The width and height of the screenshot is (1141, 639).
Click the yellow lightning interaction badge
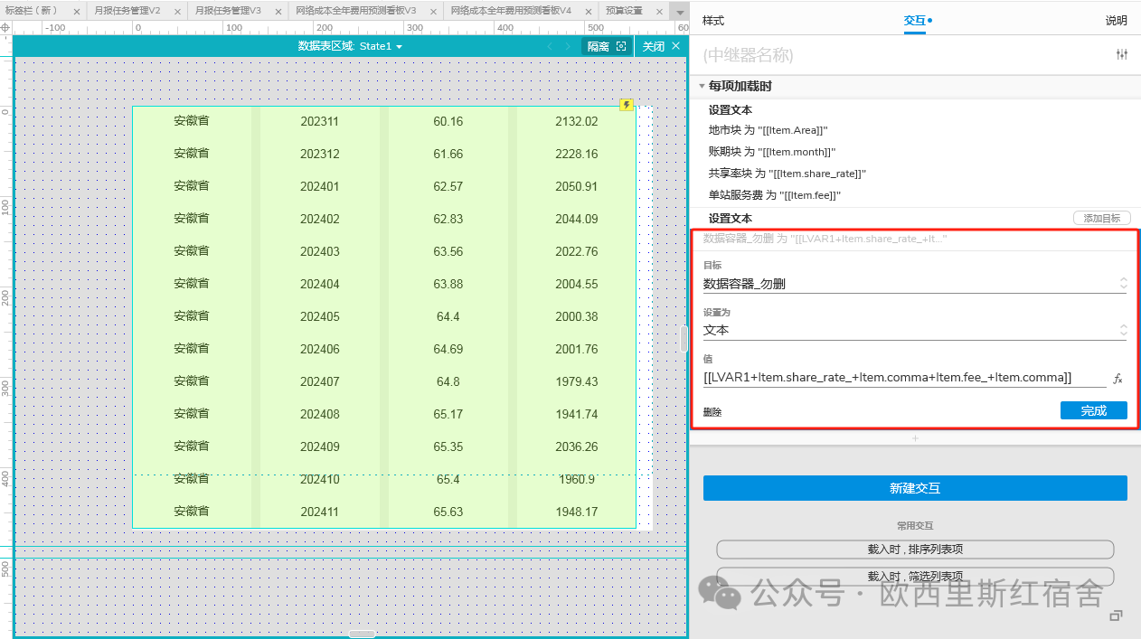coord(627,105)
